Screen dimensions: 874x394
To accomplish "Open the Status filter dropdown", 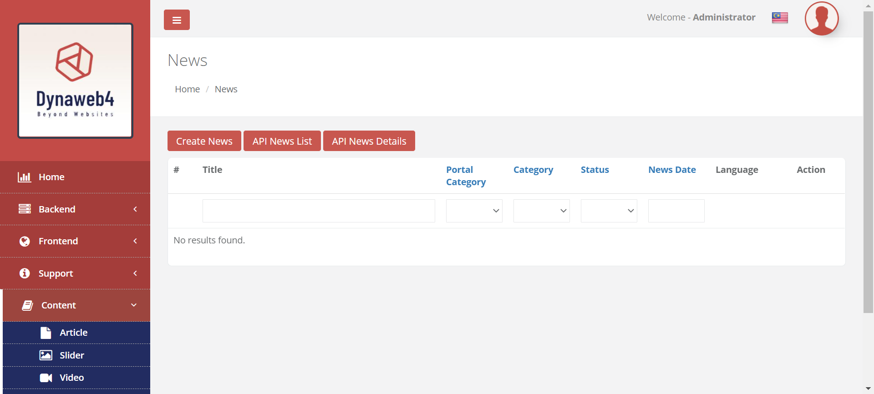I will [609, 211].
